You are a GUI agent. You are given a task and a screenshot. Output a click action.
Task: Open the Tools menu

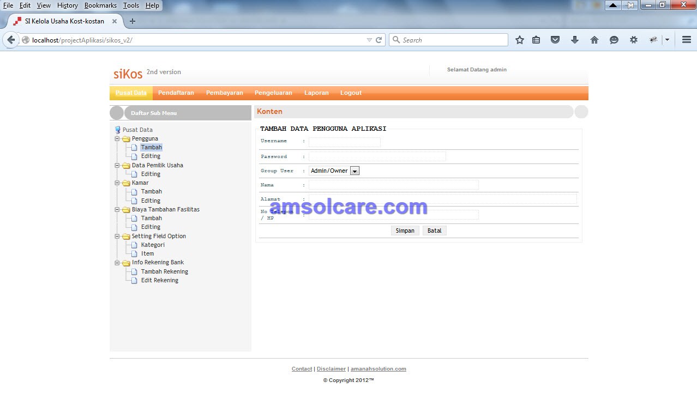coord(131,5)
